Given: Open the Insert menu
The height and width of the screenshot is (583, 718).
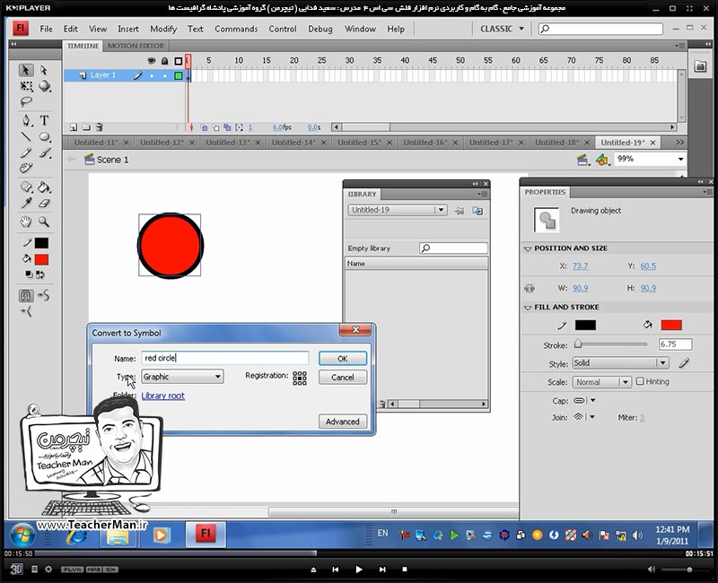Looking at the screenshot, I should click(x=128, y=29).
